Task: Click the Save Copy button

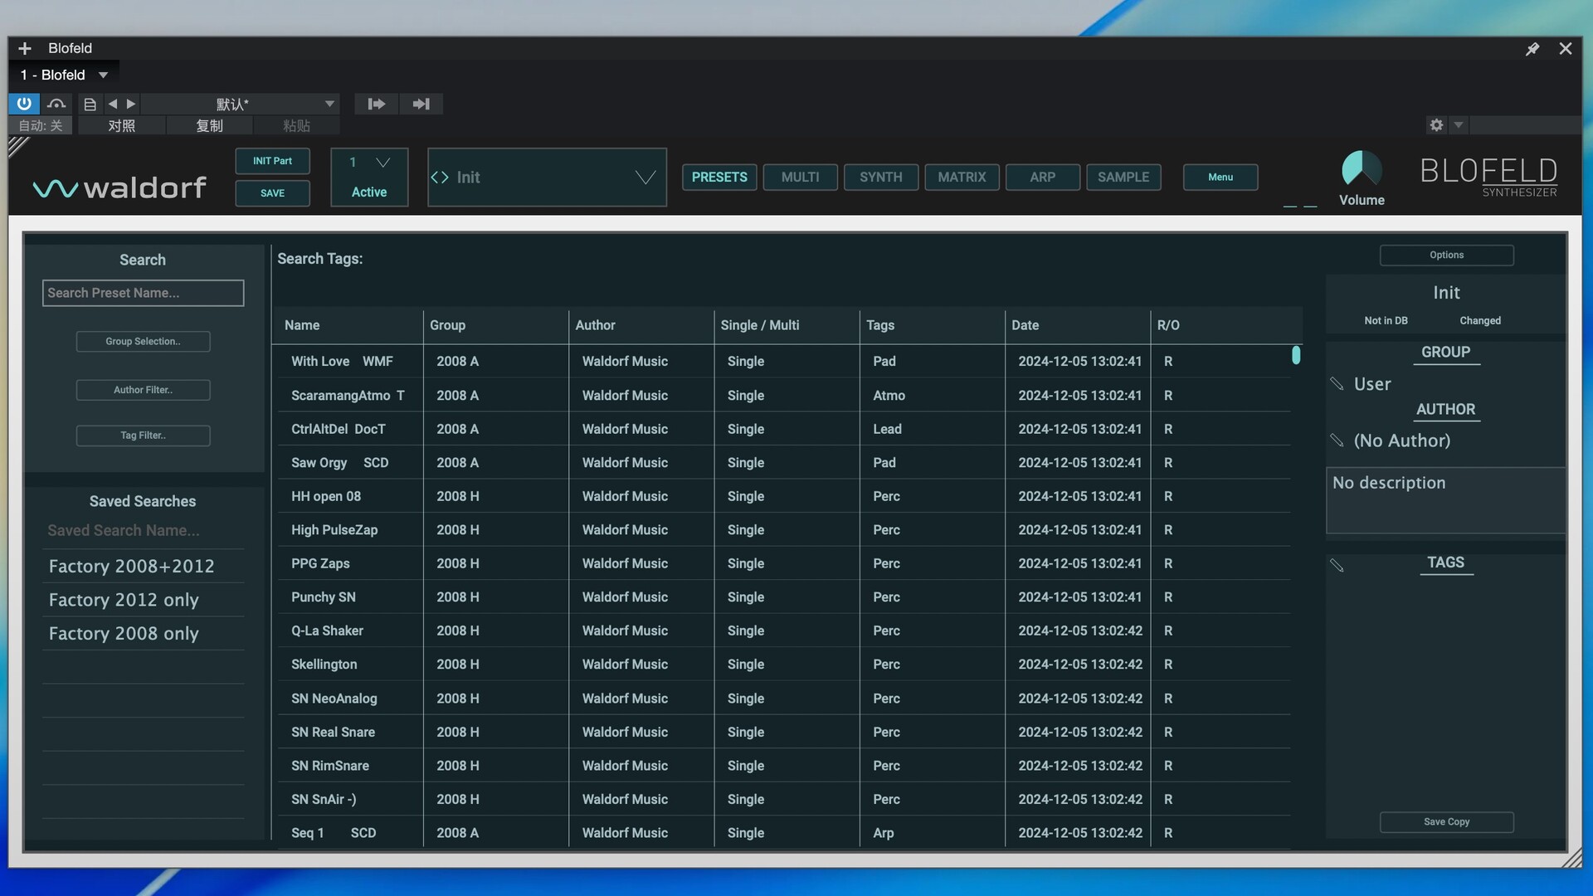Action: [x=1446, y=822]
